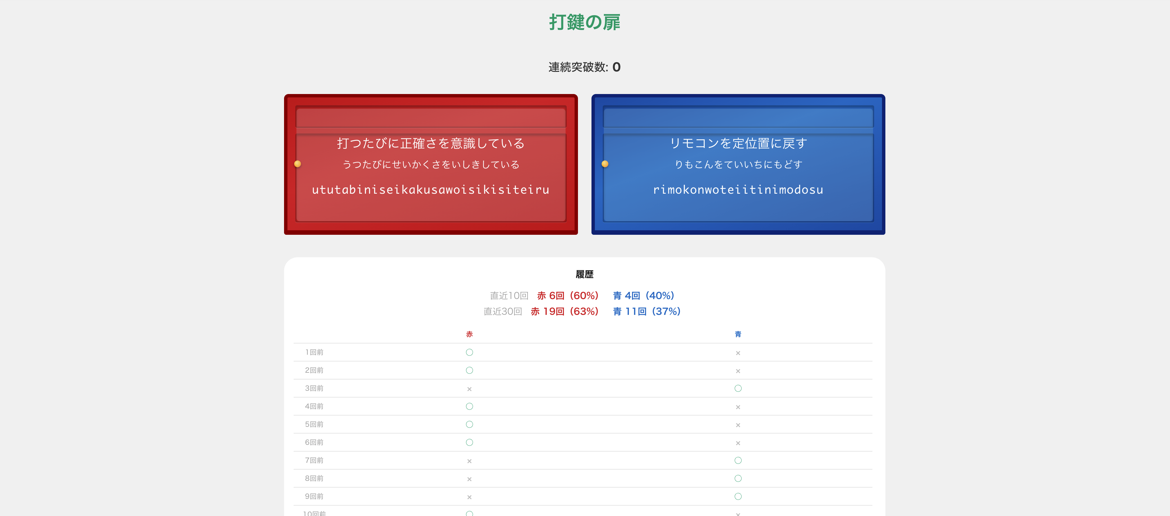Click the 打鍵の扉 page title
The height and width of the screenshot is (516, 1170).
pyautogui.click(x=584, y=22)
